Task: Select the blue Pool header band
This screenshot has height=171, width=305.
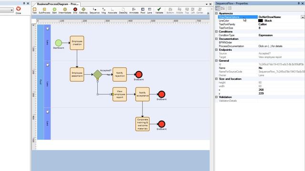Action: [41, 82]
